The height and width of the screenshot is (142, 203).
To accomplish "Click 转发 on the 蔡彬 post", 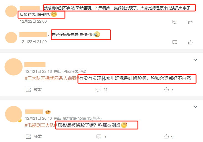I will (x=38, y=136).
